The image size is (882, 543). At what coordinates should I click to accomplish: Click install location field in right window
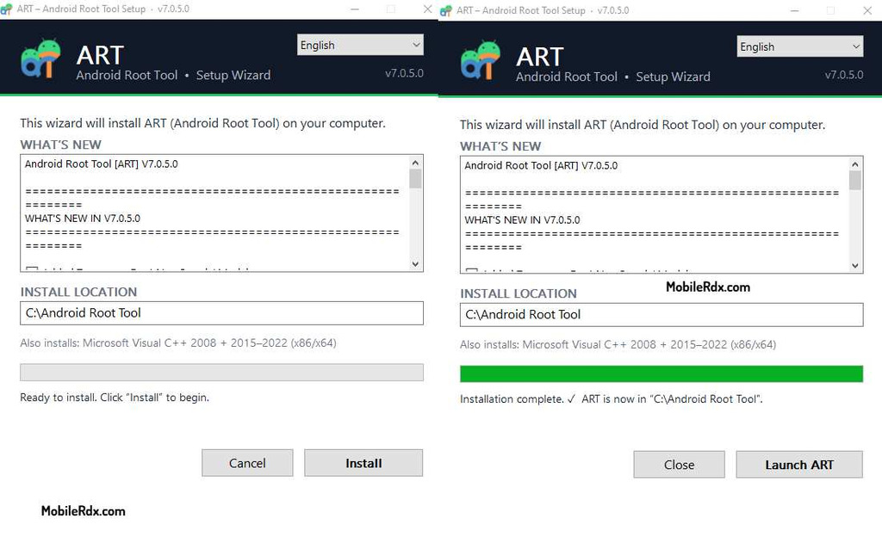(x=661, y=315)
